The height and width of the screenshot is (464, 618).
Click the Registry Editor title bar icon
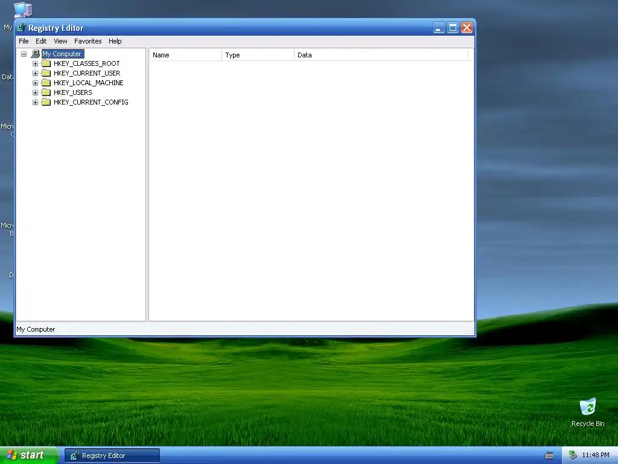coord(21,28)
